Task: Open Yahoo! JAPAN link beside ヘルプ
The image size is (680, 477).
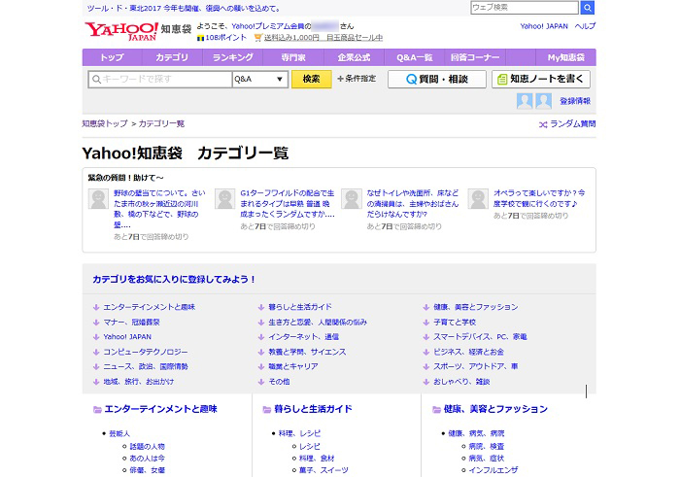Action: (x=544, y=26)
